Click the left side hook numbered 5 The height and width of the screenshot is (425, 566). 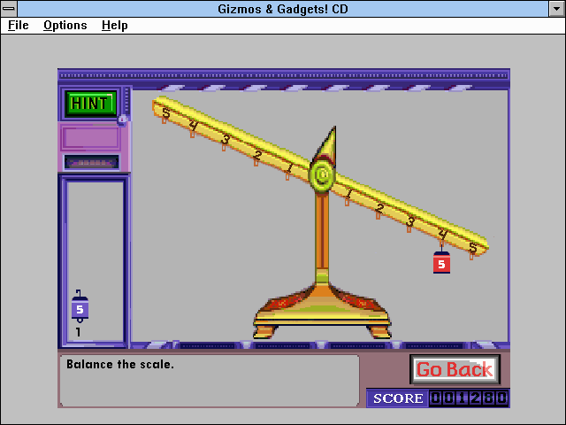[x=164, y=120]
